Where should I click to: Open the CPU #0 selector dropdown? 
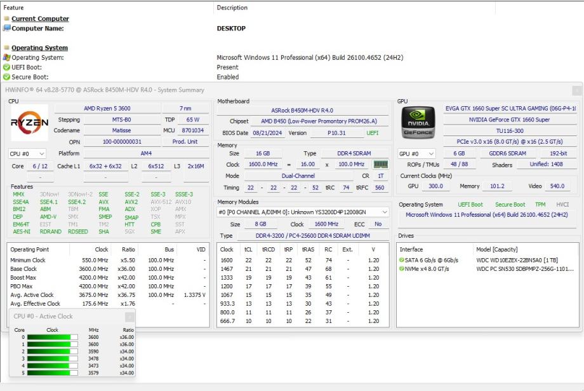(x=27, y=154)
